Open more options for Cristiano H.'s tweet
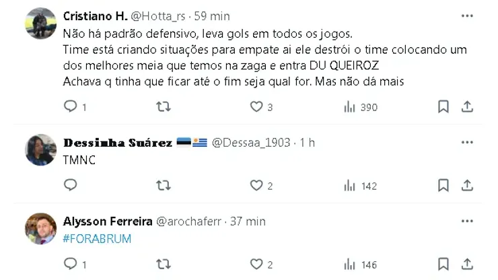The width and height of the screenshot is (498, 280). (467, 15)
